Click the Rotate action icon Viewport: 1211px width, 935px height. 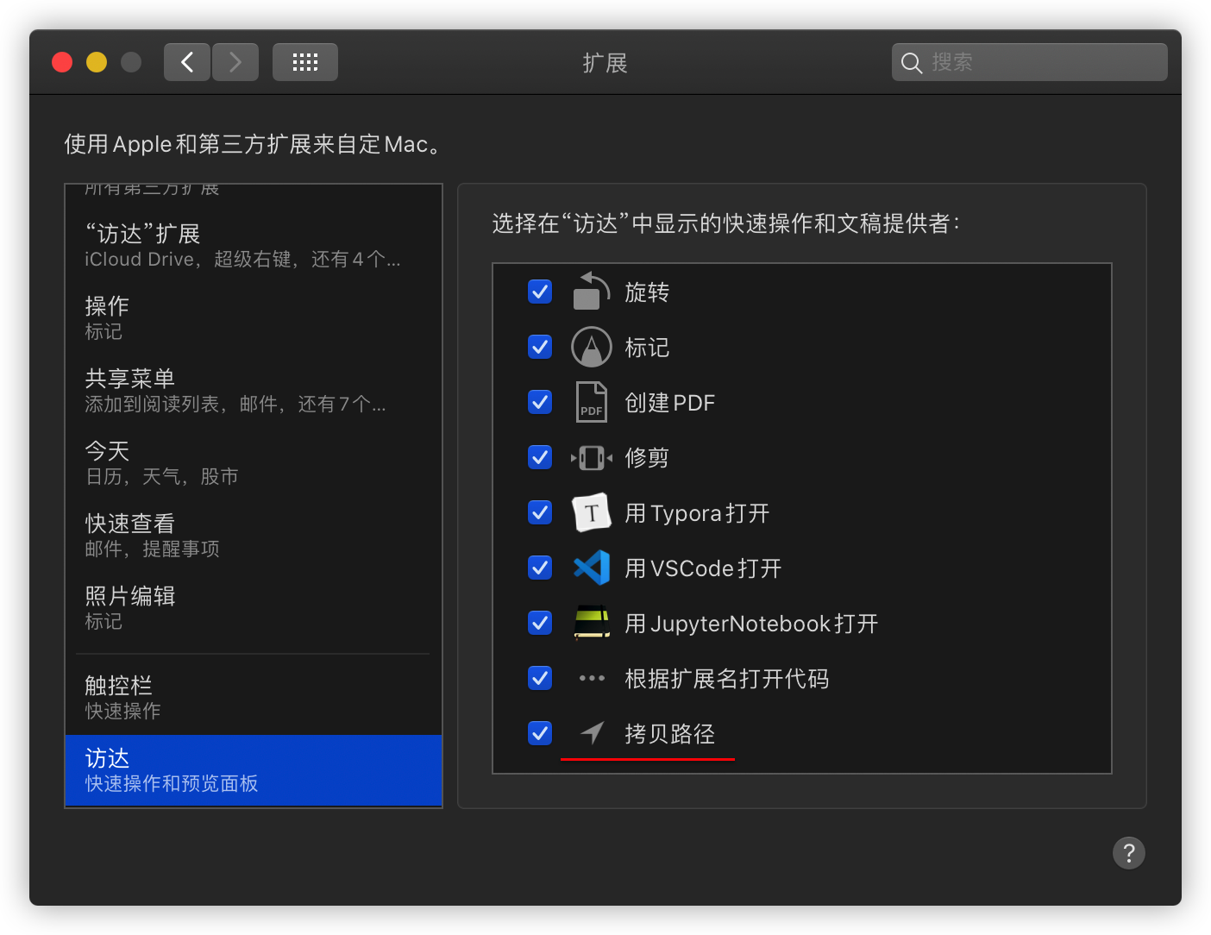[x=591, y=292]
